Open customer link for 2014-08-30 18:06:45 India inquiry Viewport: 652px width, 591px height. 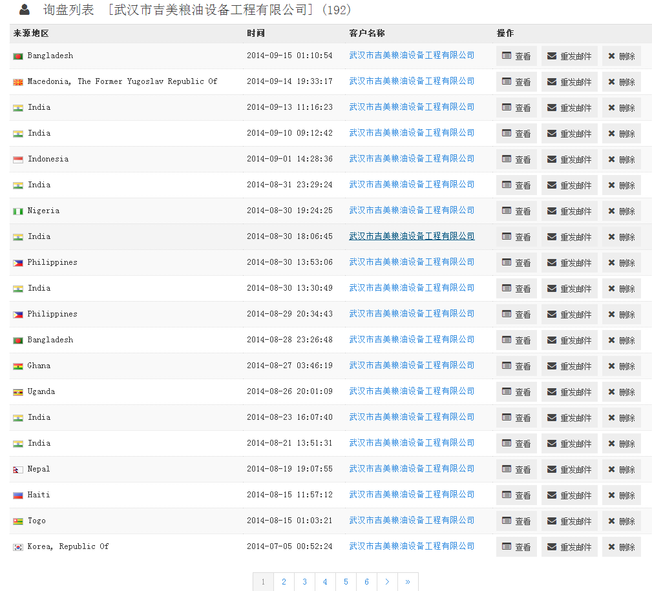(x=412, y=236)
